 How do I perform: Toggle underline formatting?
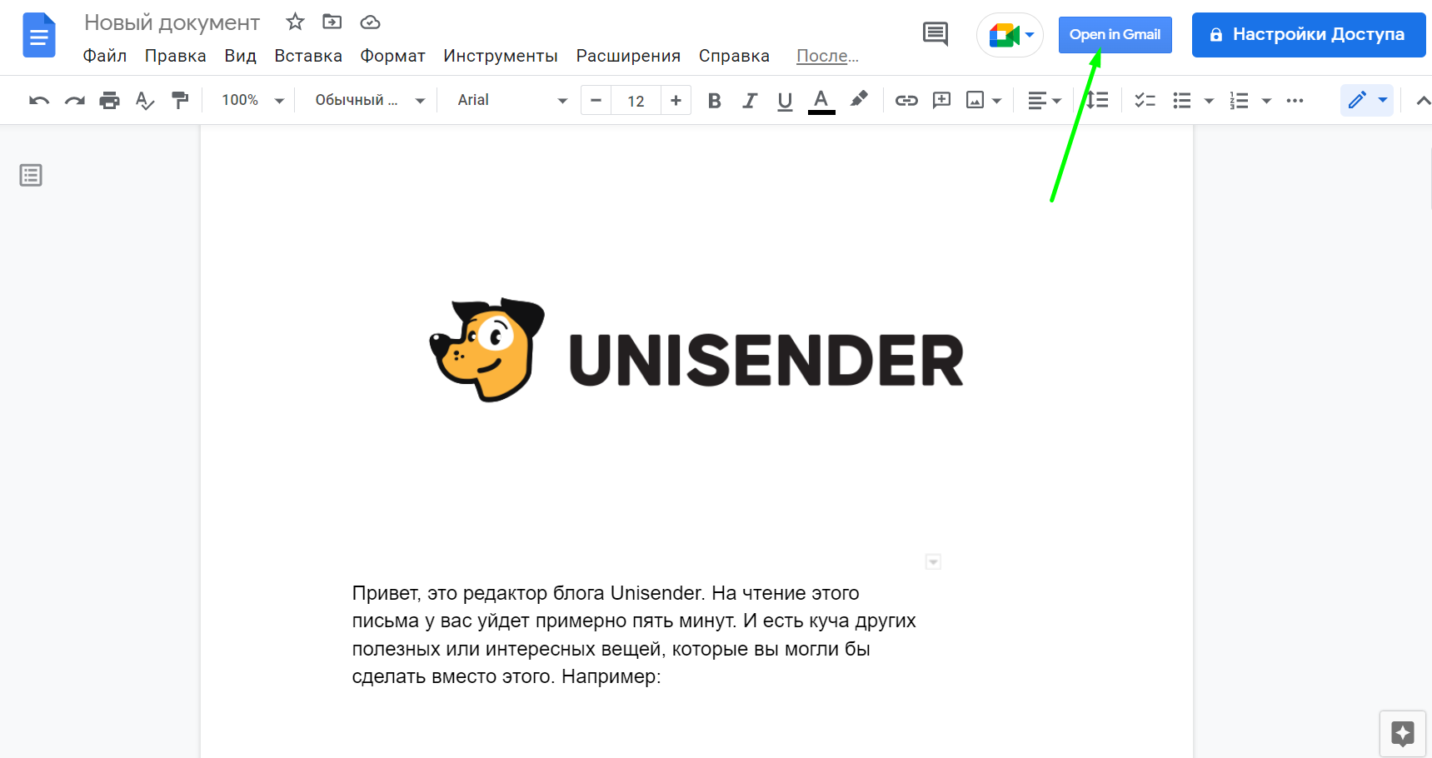coord(785,101)
